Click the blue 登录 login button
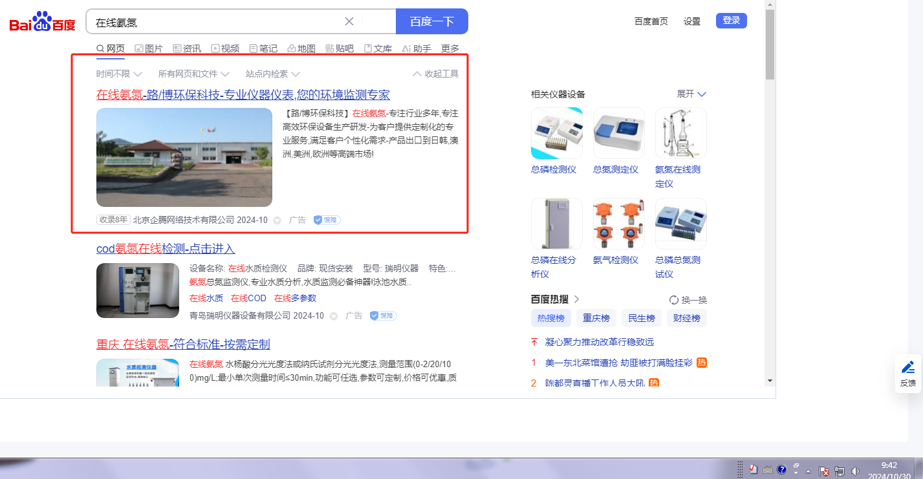Screen dimensions: 923x479 (731, 21)
